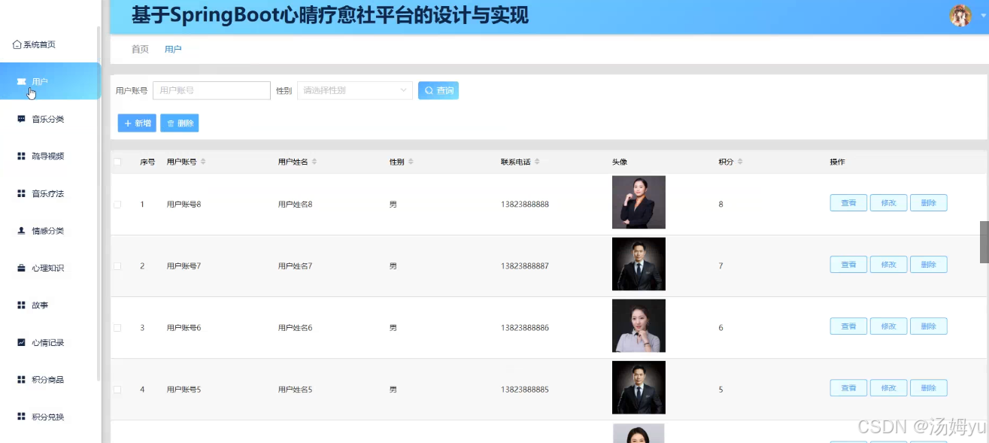Open the avatar photo of 用户姓名7
Viewport: 989px width, 443px height.
point(639,264)
